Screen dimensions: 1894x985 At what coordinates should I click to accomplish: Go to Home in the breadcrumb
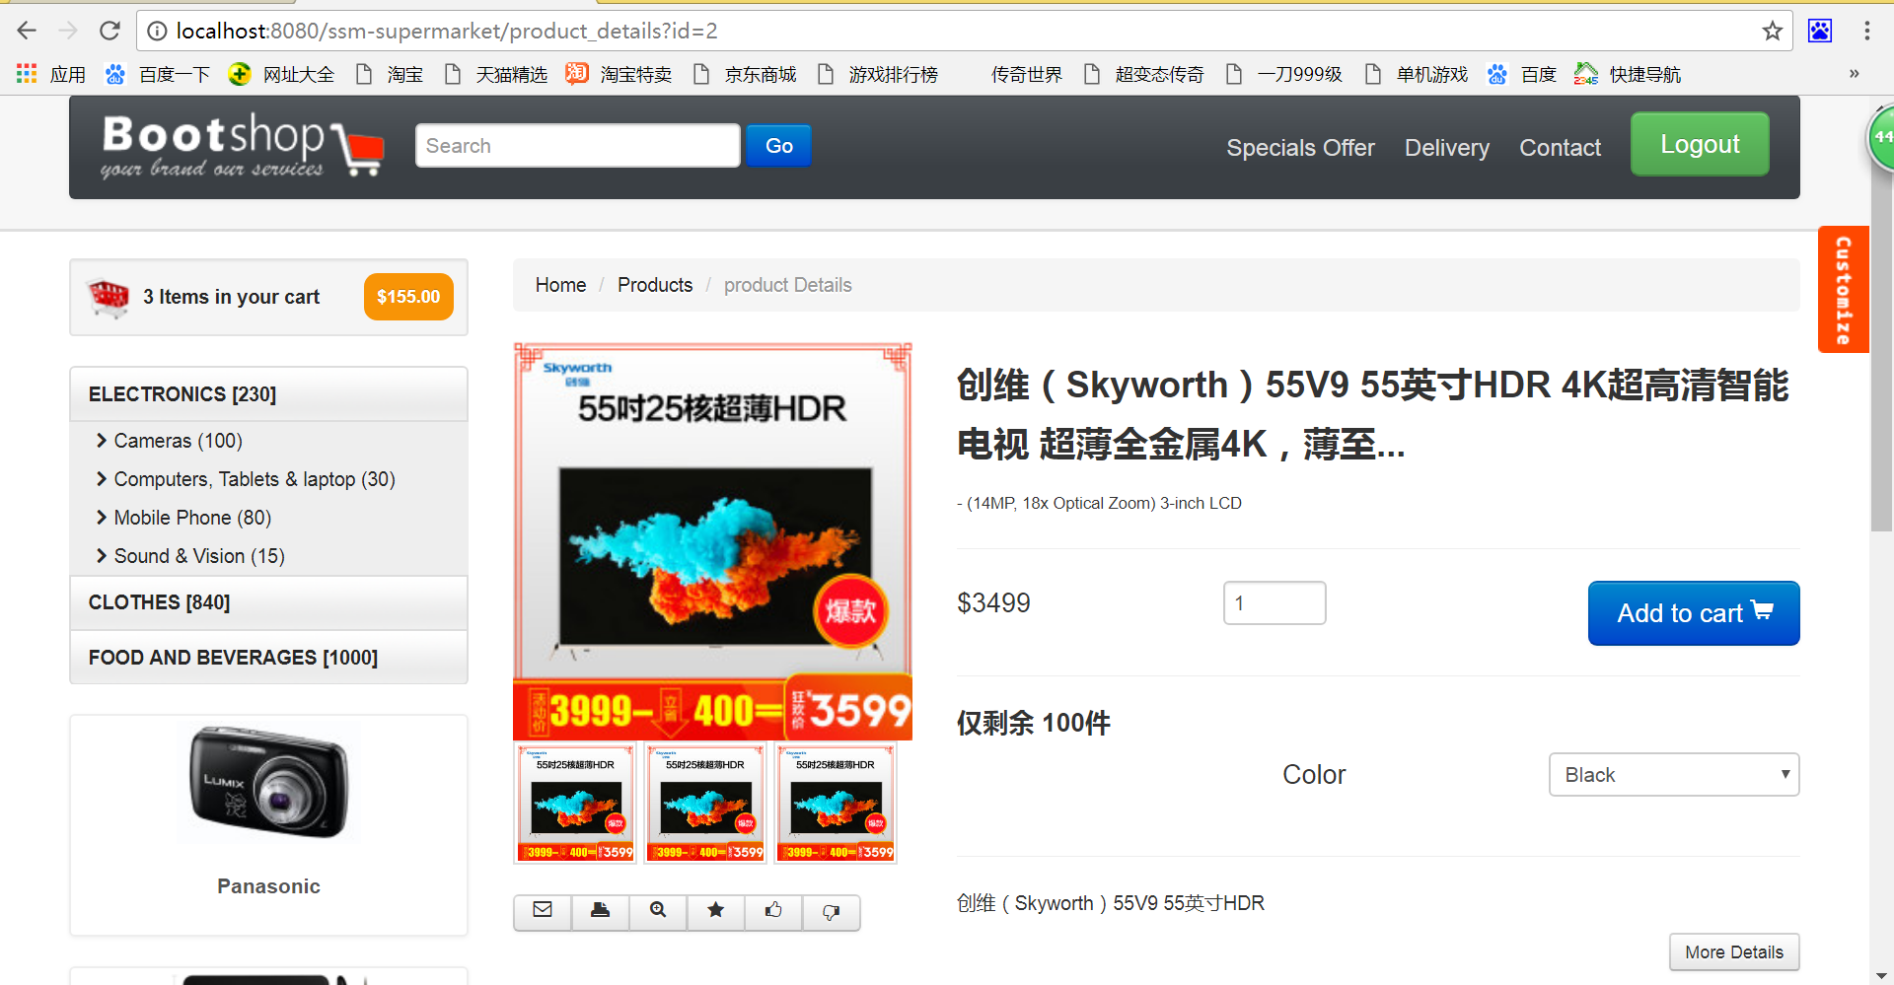coord(560,285)
